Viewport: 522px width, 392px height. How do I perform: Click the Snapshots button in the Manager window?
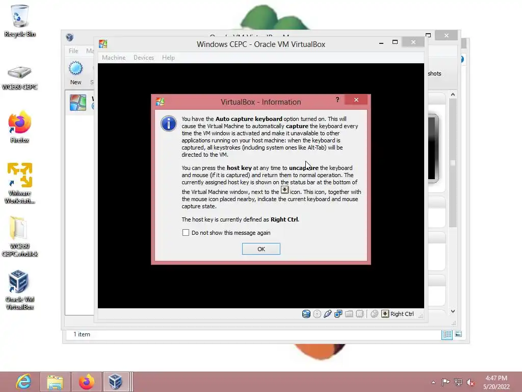tap(434, 73)
